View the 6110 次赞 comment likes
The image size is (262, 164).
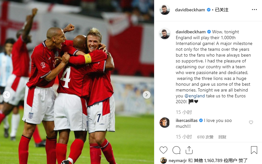coord(205,137)
